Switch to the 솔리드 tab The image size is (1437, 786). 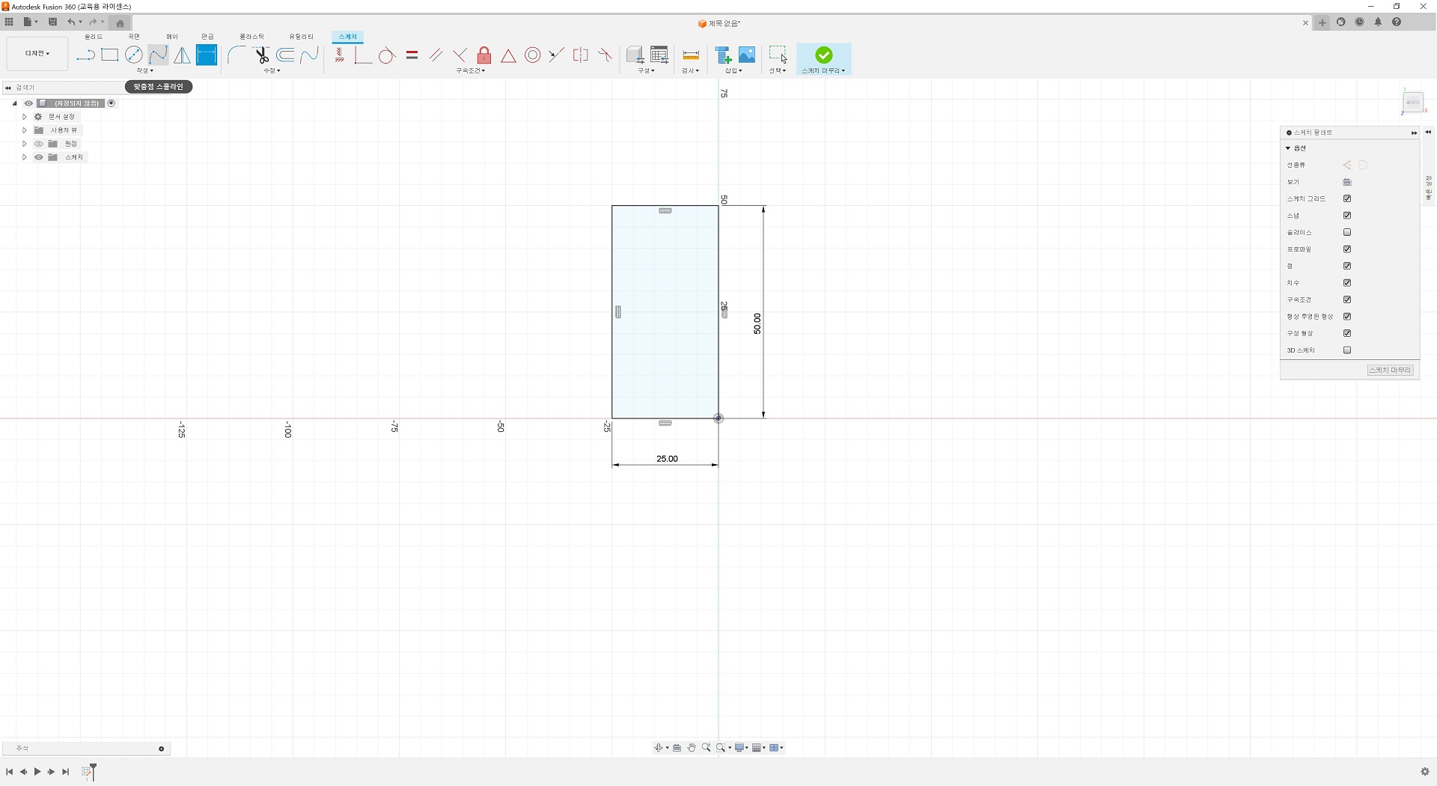[x=94, y=36]
